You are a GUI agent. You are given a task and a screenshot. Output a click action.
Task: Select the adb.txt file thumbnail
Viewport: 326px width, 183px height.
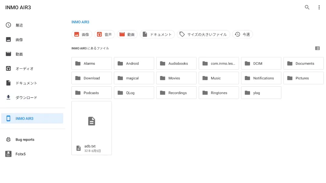[92, 128]
